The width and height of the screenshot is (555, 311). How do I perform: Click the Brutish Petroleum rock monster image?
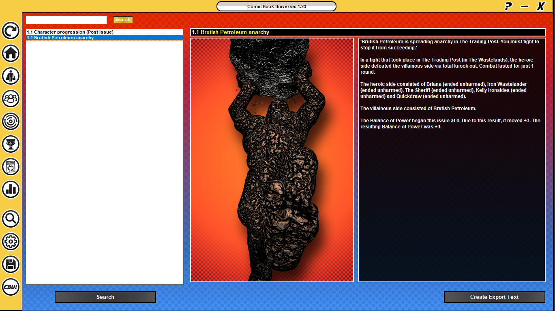tap(272, 160)
